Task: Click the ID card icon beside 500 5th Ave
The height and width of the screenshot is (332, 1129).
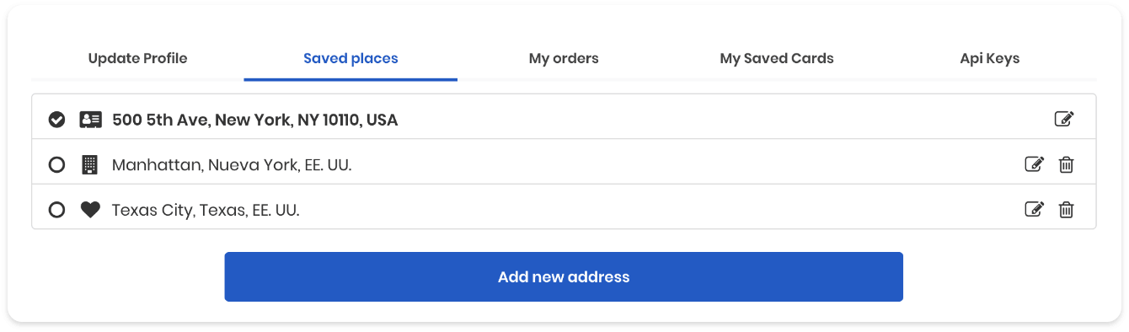Action: [x=90, y=120]
